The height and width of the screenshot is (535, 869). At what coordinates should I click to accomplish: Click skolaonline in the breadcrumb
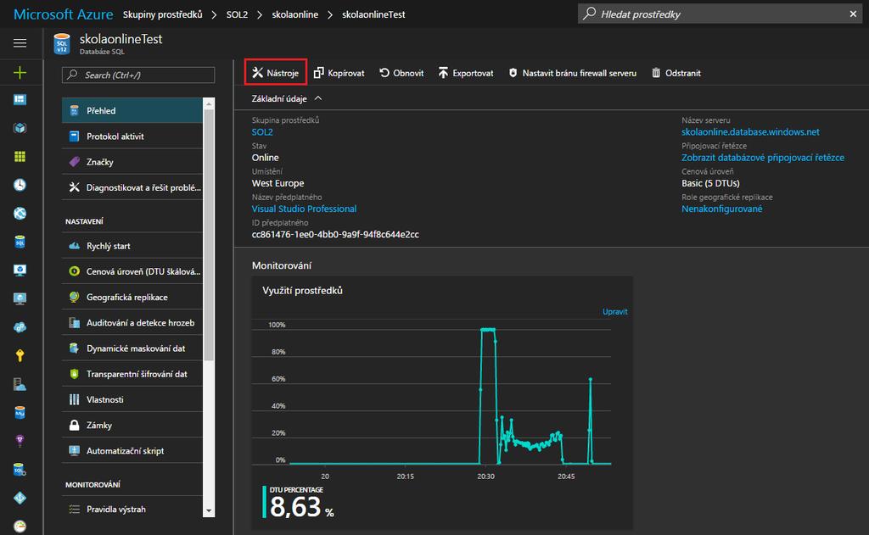(x=294, y=14)
